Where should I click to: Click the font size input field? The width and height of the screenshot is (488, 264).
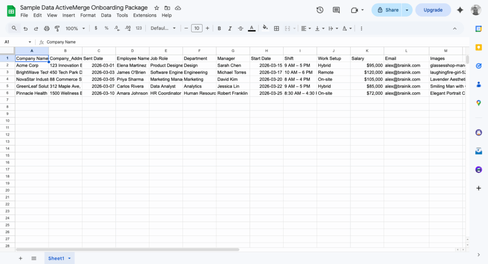[x=196, y=29]
